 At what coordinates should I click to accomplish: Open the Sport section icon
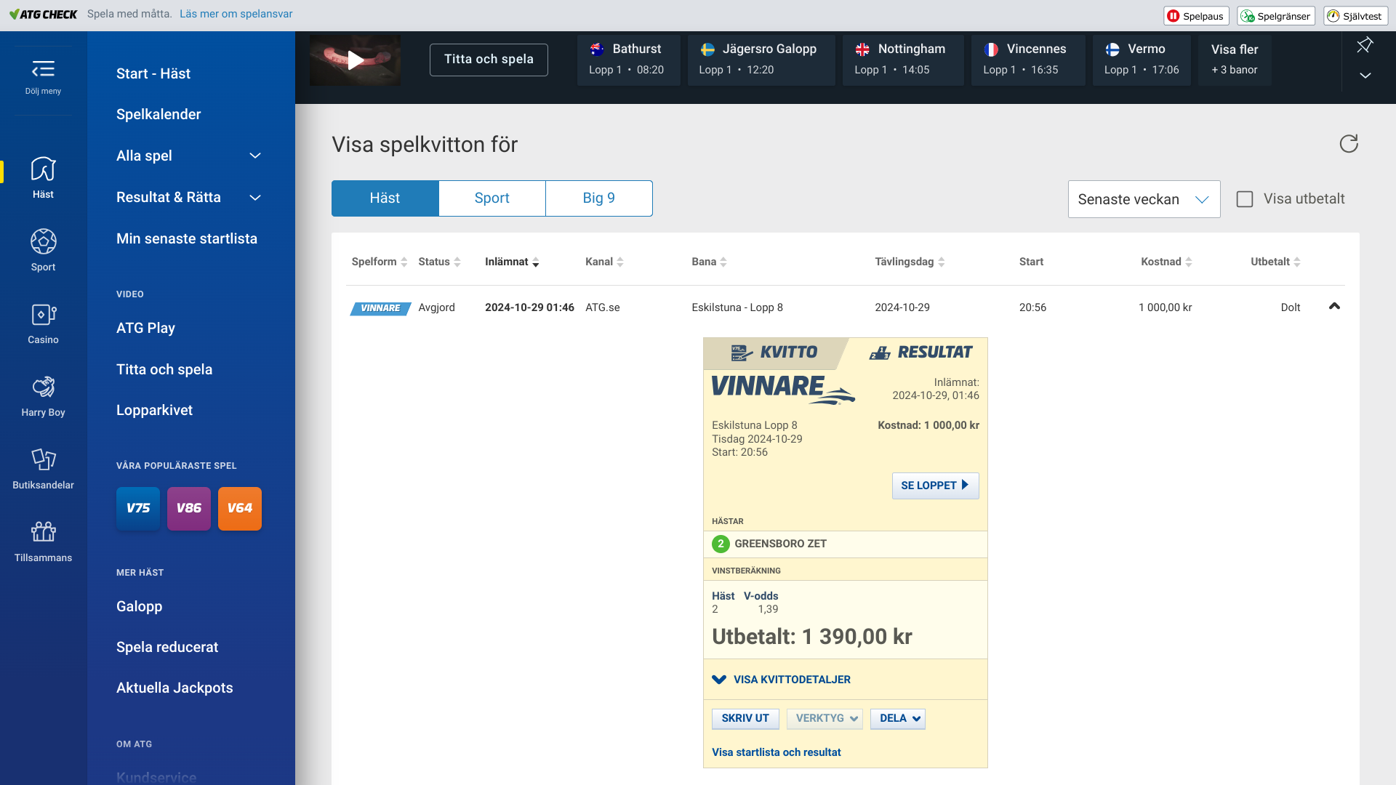(43, 243)
